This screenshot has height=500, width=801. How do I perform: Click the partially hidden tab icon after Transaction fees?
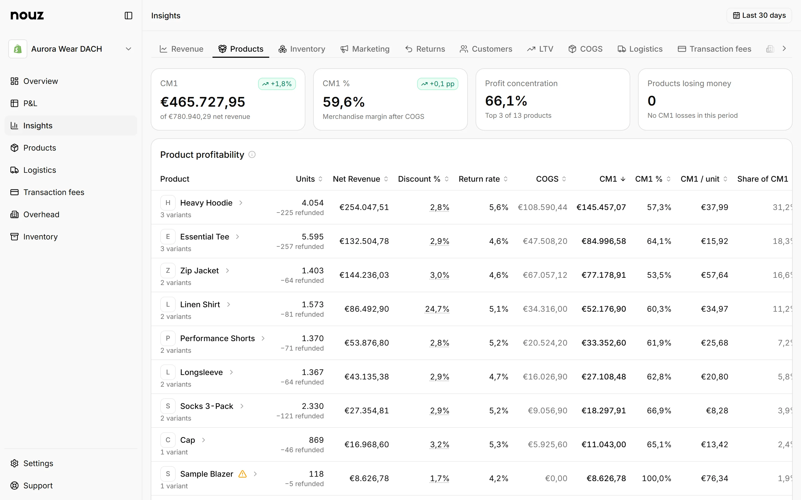coord(770,49)
